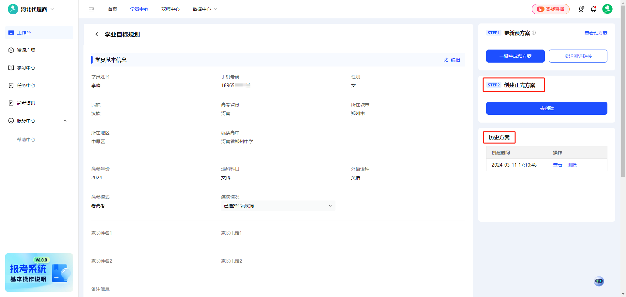Viewport: 626px width, 297px height.
Task: Click the 任务中心 checklist icon
Action: (11, 85)
